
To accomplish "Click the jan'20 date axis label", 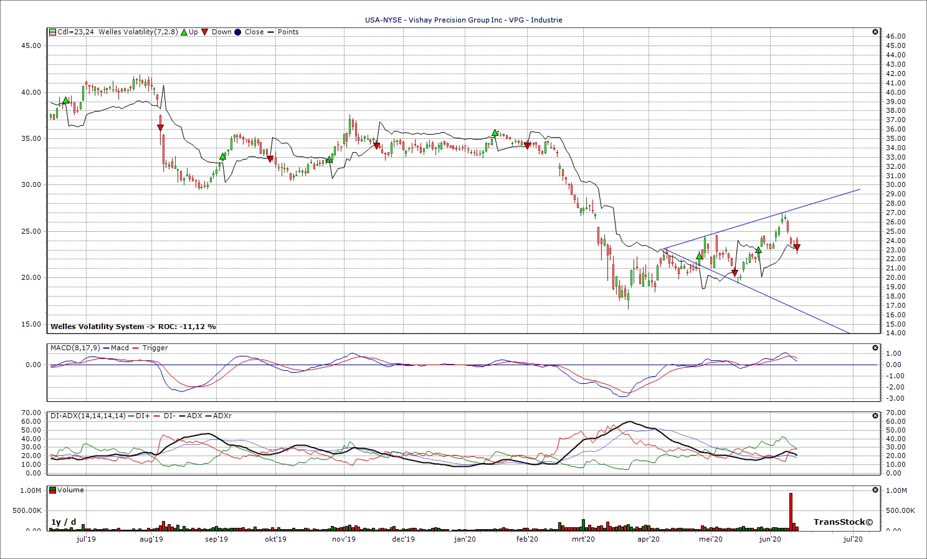I will (465, 539).
